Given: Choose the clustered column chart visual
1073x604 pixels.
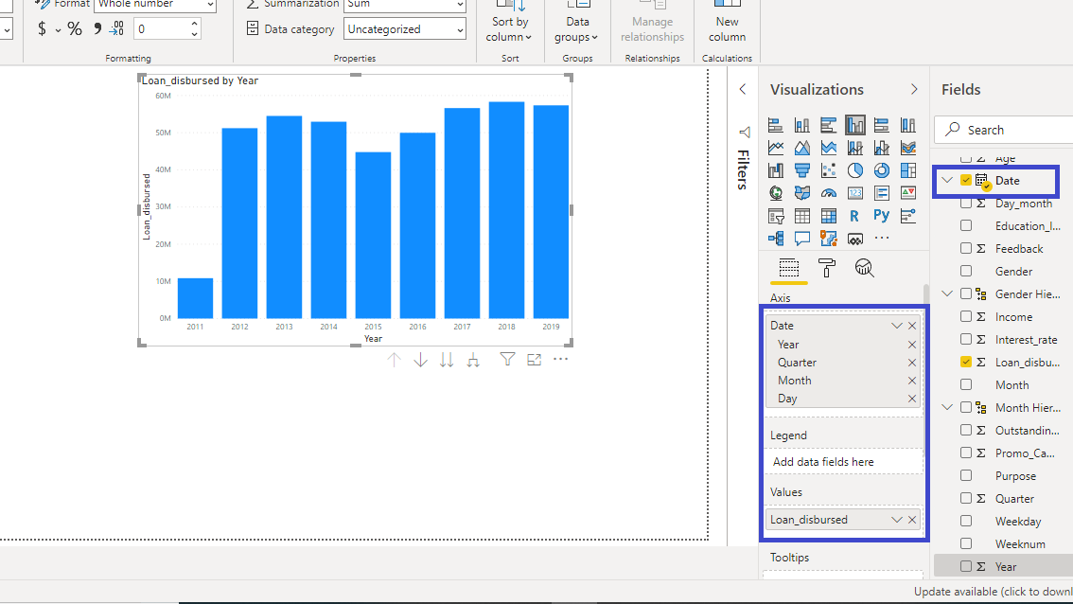Looking at the screenshot, I should click(855, 125).
